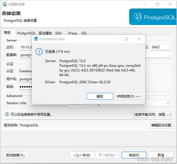This screenshot has height=164, width=177.
Task: Open the 驱动属性 tab
Action: 45,33
